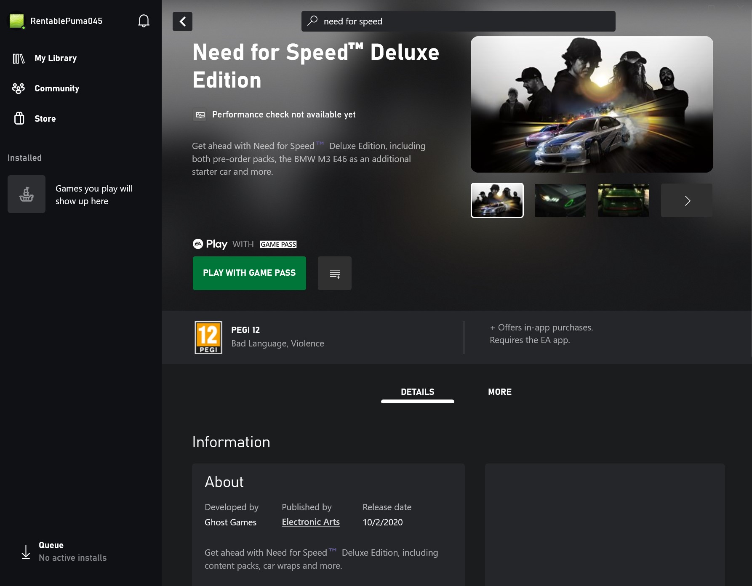Click the EA Play logo
Viewport: 752px width, 586px height.
210,244
